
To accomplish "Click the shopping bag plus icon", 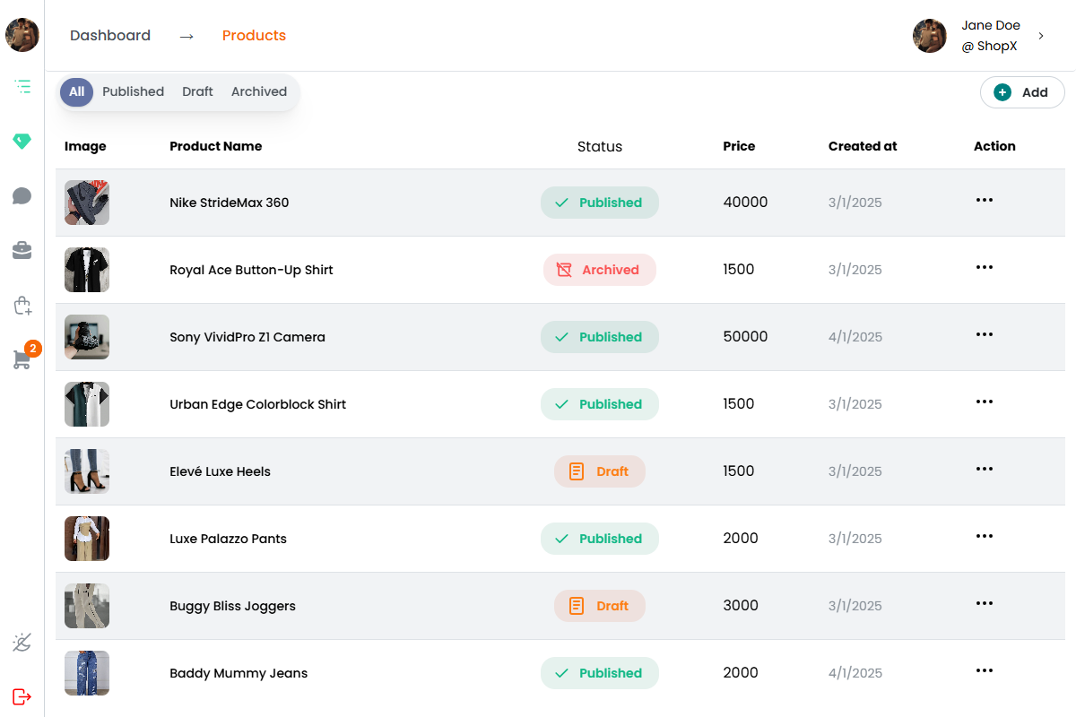I will [22, 306].
